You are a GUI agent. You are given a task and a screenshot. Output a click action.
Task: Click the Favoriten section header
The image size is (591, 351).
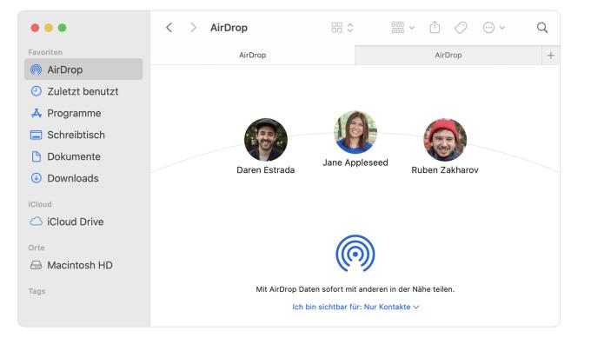tap(45, 52)
